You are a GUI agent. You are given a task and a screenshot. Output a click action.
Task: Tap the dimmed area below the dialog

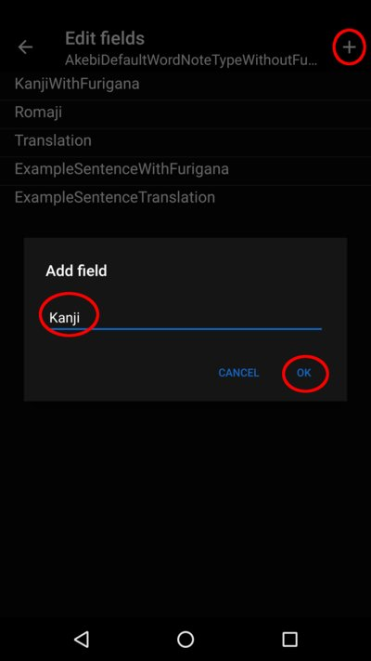point(185,506)
